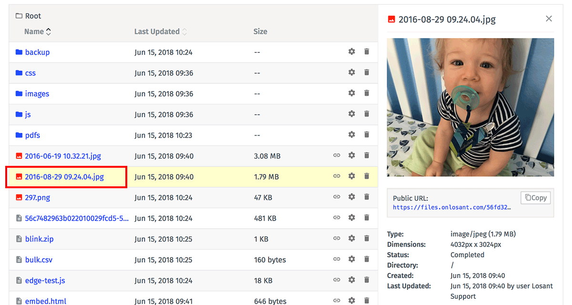
Task: Click link icon for bulk.csv
Action: coord(337,259)
